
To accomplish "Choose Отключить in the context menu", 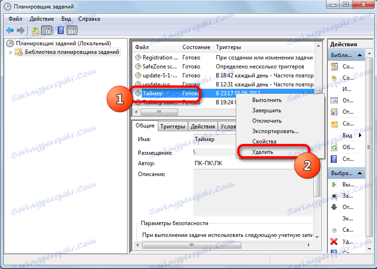I will tap(266, 121).
